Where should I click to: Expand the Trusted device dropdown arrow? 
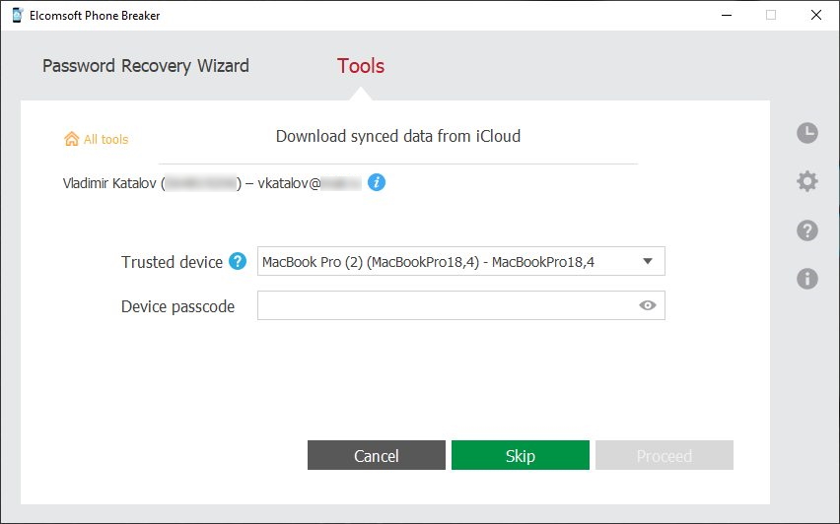(648, 261)
